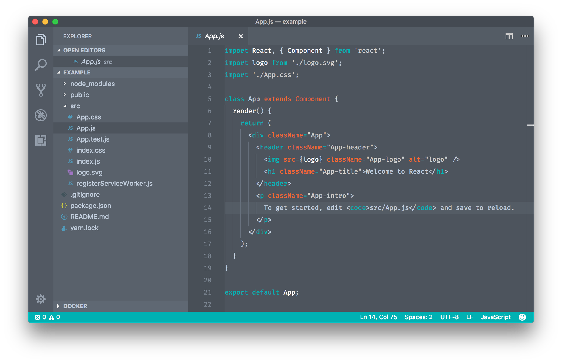The width and height of the screenshot is (562, 363).
Task: Open the Search view in the activity bar
Action: point(41,65)
